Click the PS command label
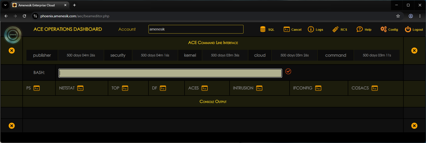 pos(28,88)
